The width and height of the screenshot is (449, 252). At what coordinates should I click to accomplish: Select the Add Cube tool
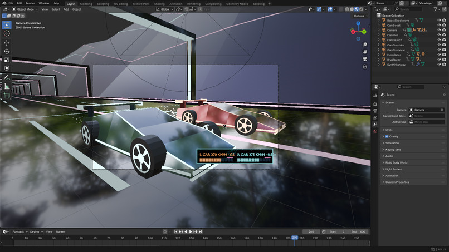point(7,96)
